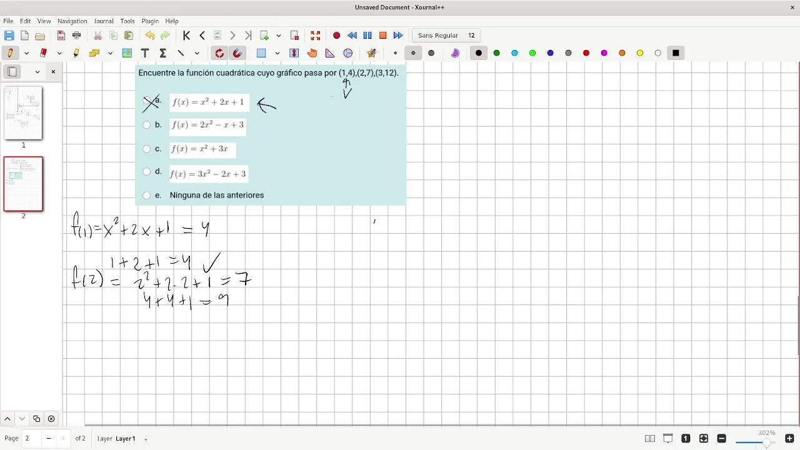Export the document as PDF
This screenshot has height=450, width=800.
(61, 36)
